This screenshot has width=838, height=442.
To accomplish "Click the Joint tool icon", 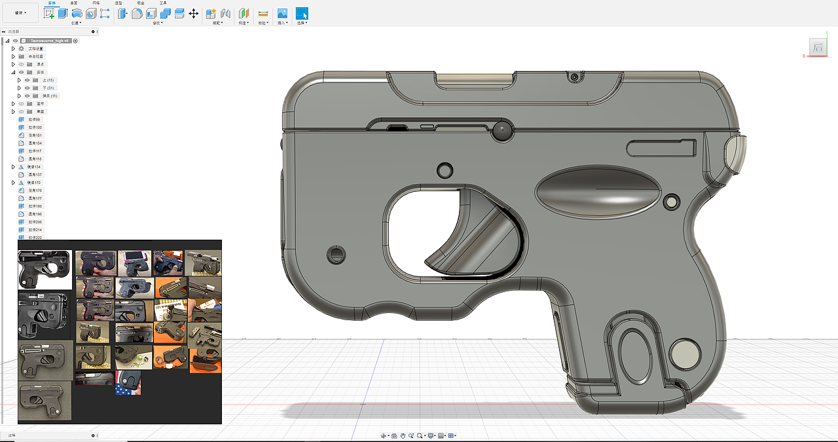I will (x=225, y=13).
